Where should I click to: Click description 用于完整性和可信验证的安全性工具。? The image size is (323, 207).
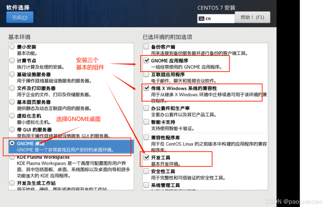(x=188, y=178)
